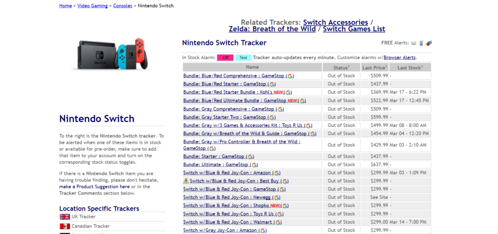Click the Location Specific Trackers heading
Screen dimensions: 498x234
pyautogui.click(x=99, y=209)
